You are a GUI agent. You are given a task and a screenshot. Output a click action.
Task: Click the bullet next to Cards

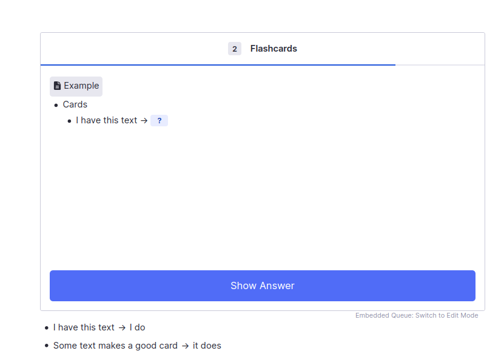tap(56, 105)
